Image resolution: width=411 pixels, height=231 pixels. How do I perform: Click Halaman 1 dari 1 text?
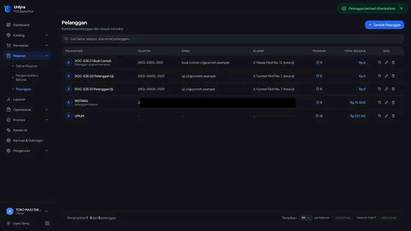[366, 218]
